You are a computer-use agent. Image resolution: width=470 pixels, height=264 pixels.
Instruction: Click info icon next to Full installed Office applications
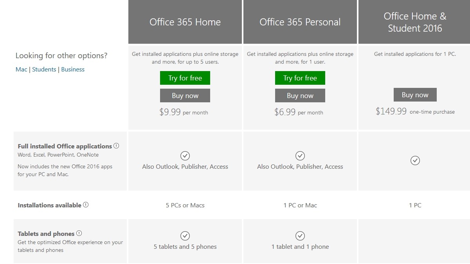click(116, 146)
